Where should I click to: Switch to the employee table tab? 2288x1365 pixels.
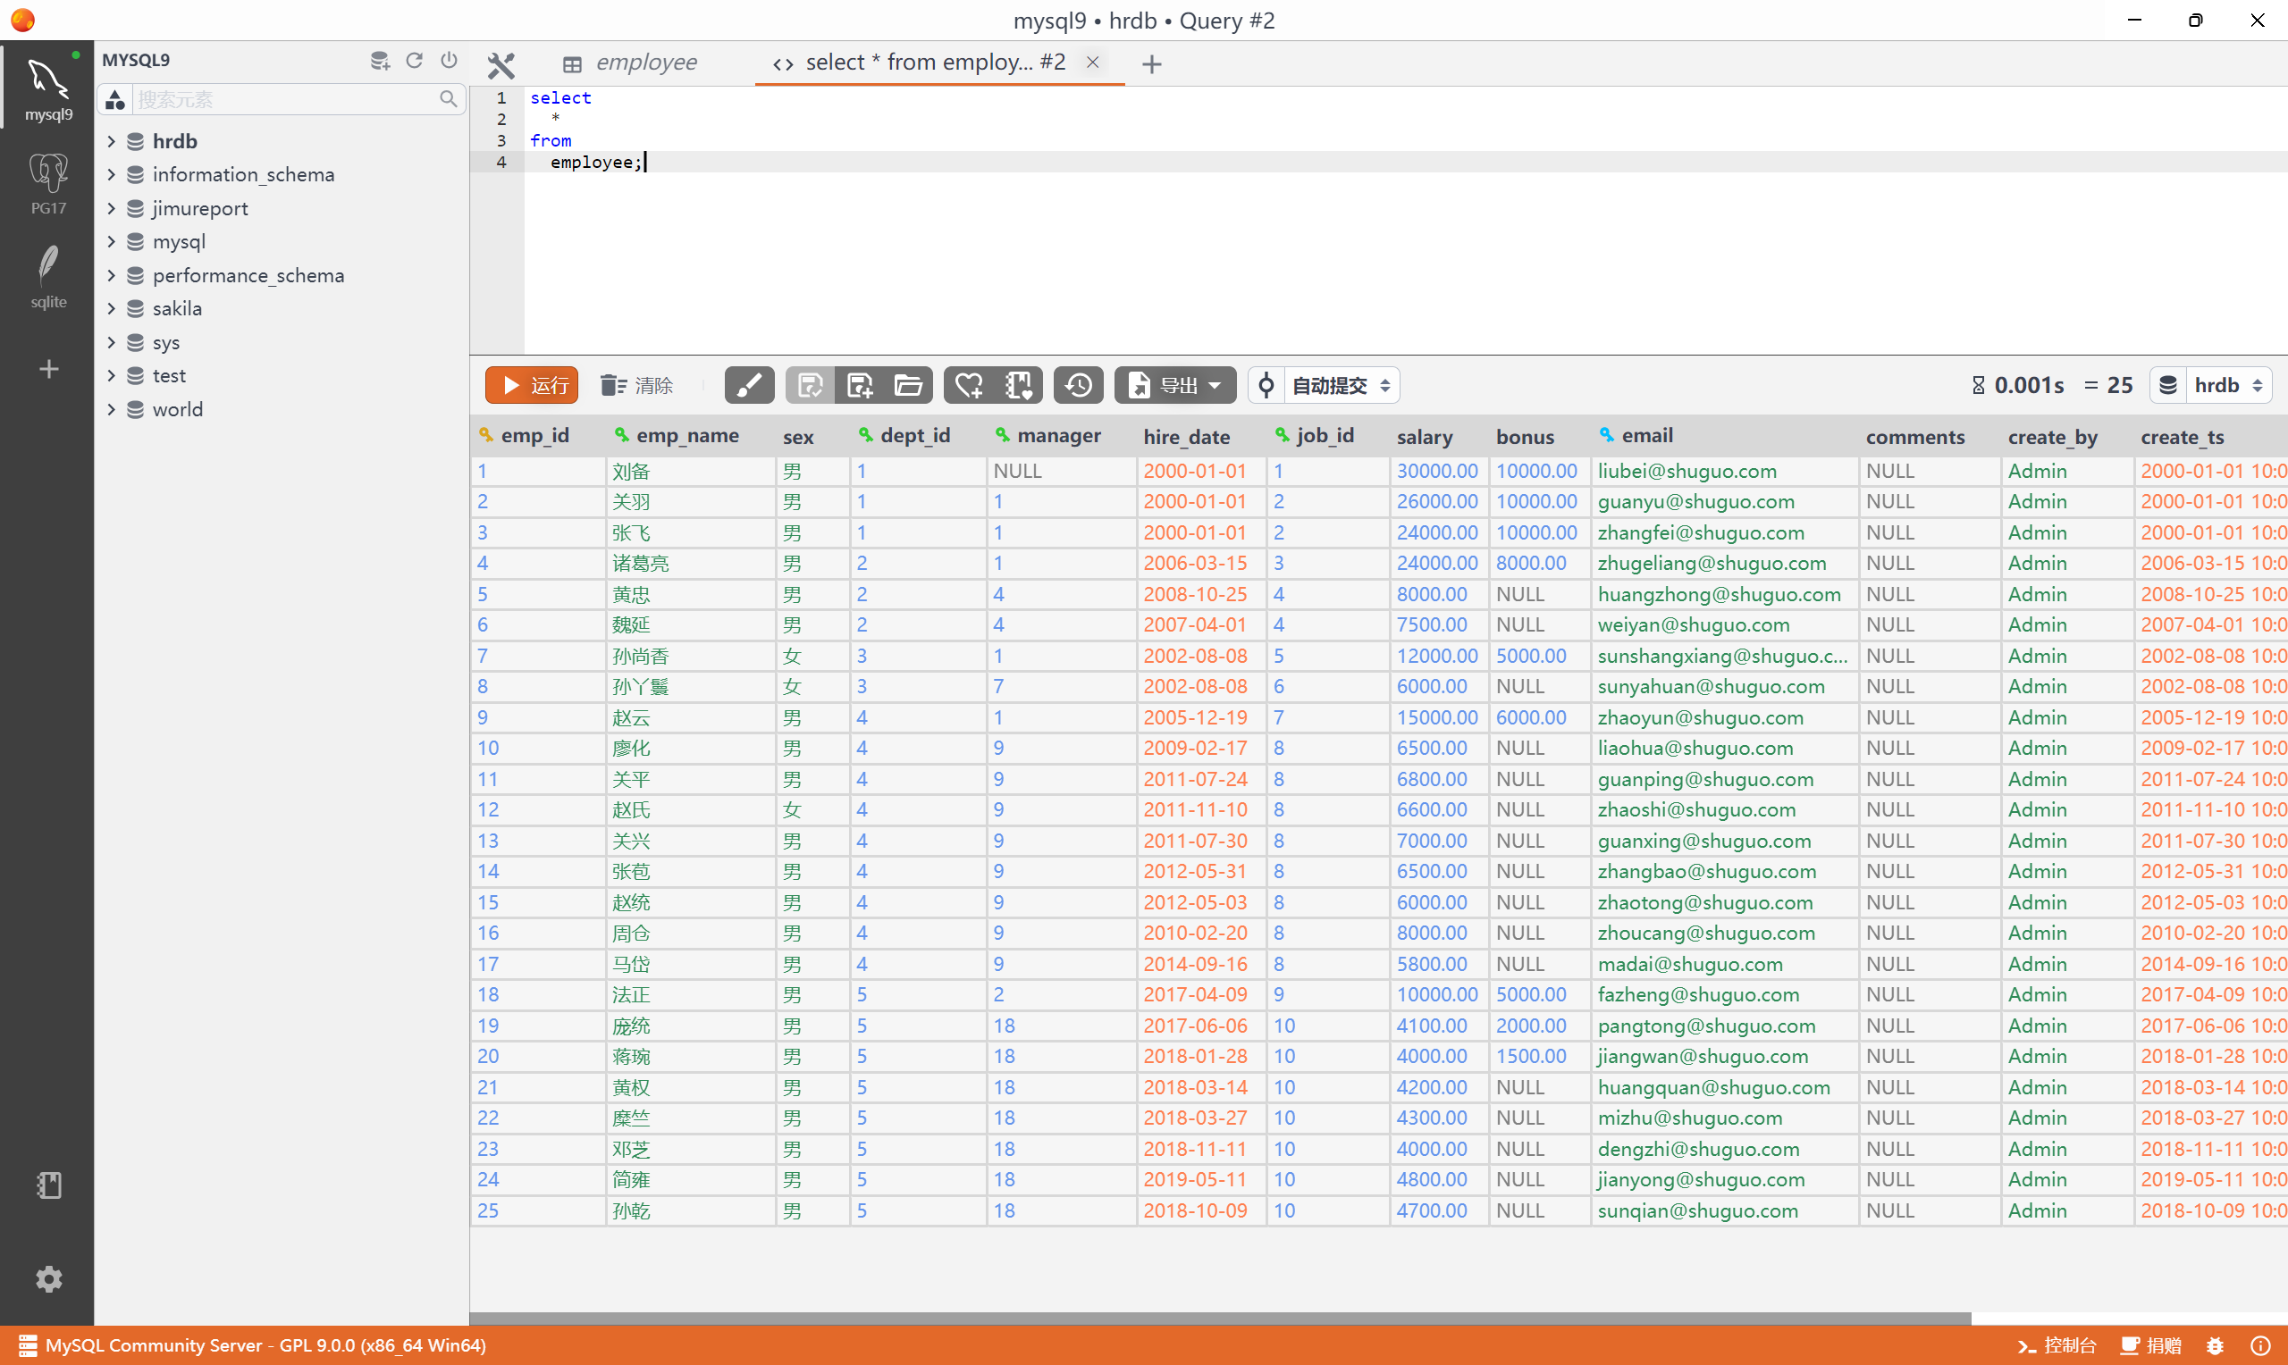(646, 62)
